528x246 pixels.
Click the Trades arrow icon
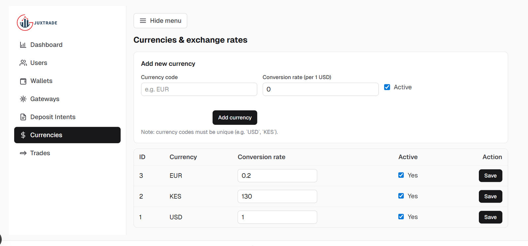tap(23, 153)
